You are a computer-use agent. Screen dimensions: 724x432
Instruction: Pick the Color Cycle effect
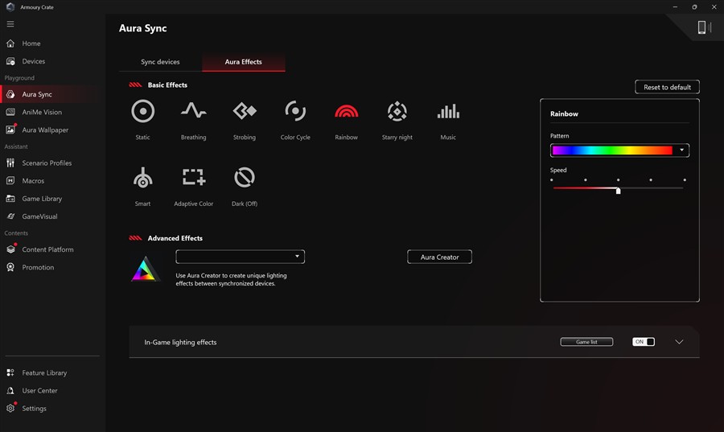(295, 112)
